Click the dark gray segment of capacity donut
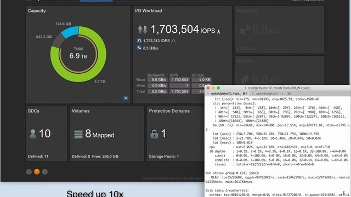351x197 pixels. (x=58, y=40)
